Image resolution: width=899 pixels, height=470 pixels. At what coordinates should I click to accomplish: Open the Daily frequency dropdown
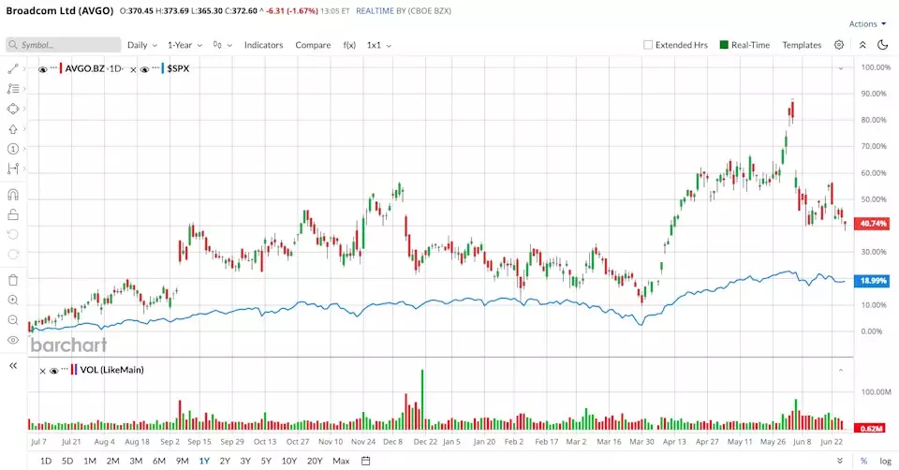coord(141,45)
